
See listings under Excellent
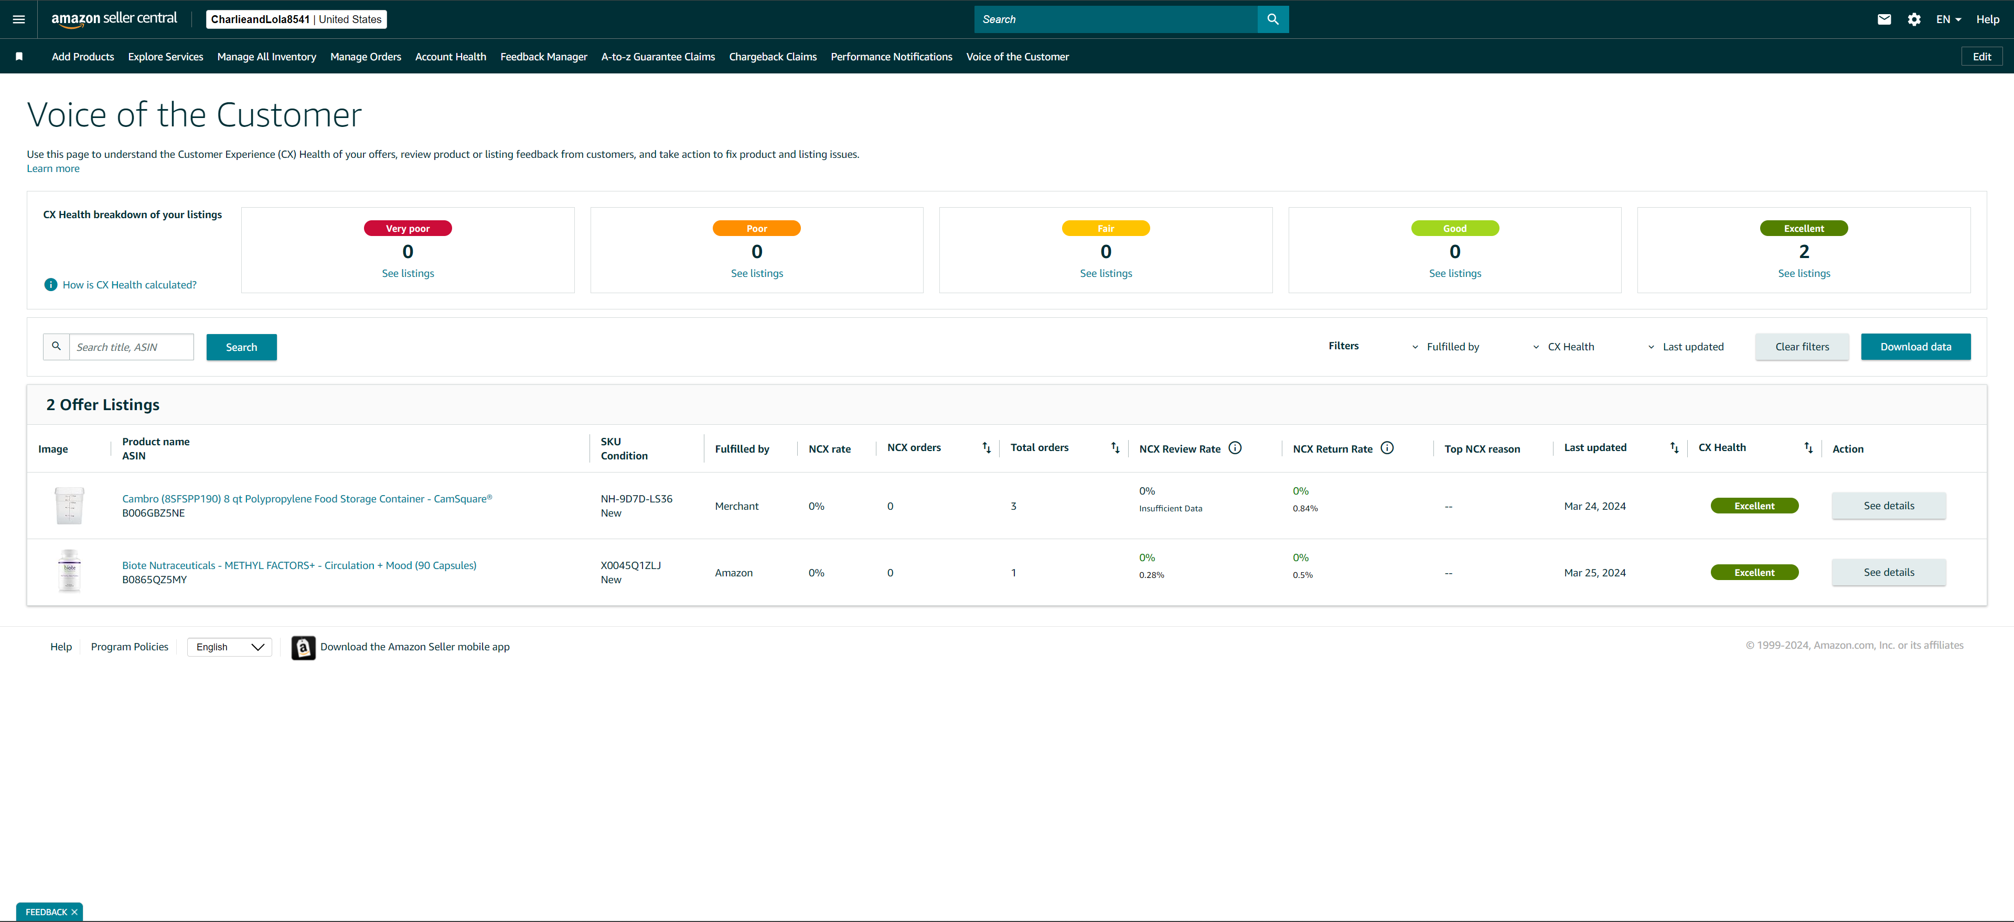pyautogui.click(x=1804, y=274)
